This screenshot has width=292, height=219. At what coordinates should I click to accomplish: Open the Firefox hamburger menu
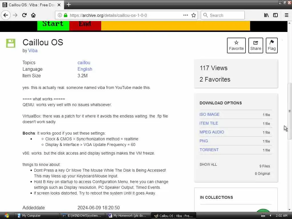point(287,15)
